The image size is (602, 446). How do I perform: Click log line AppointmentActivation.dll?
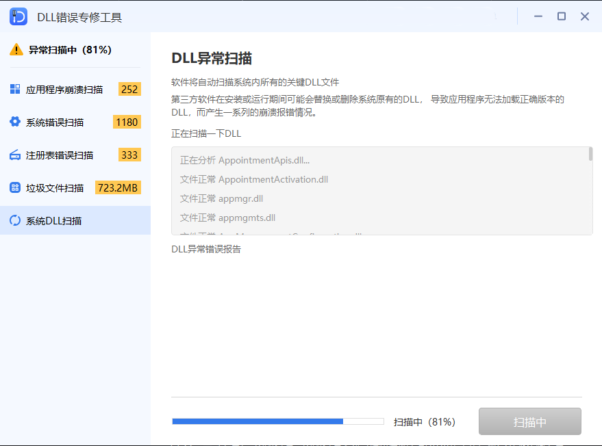254,179
